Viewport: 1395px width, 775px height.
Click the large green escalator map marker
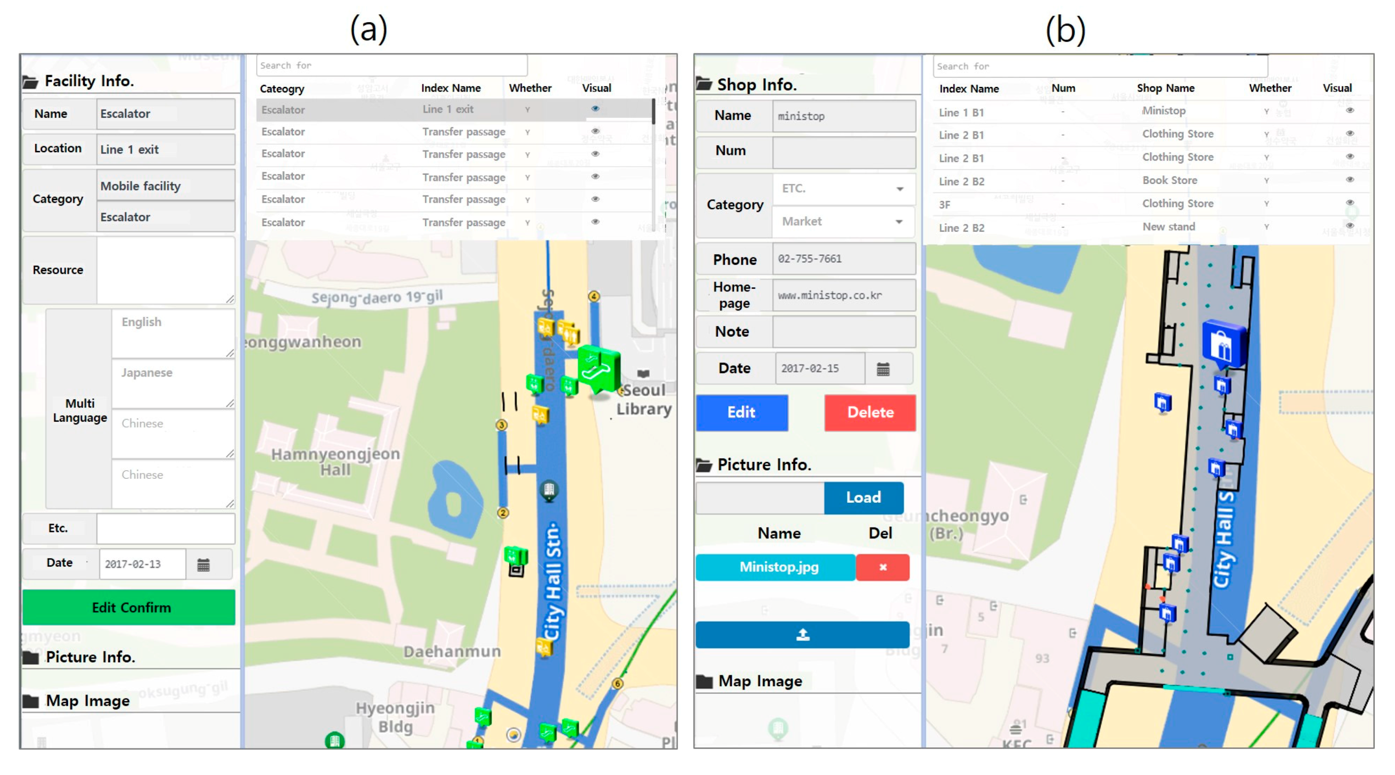point(597,369)
